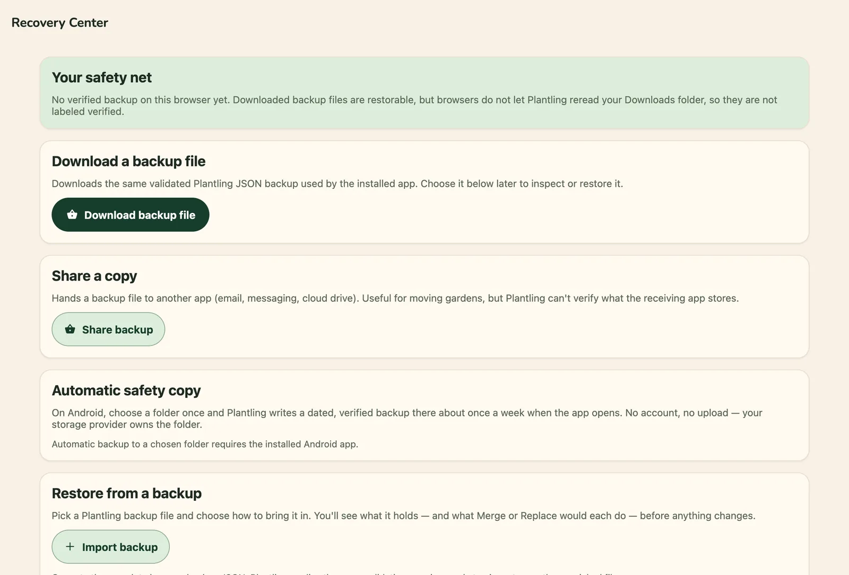Click the 'Hands a backup file to another app' text

[x=395, y=298]
